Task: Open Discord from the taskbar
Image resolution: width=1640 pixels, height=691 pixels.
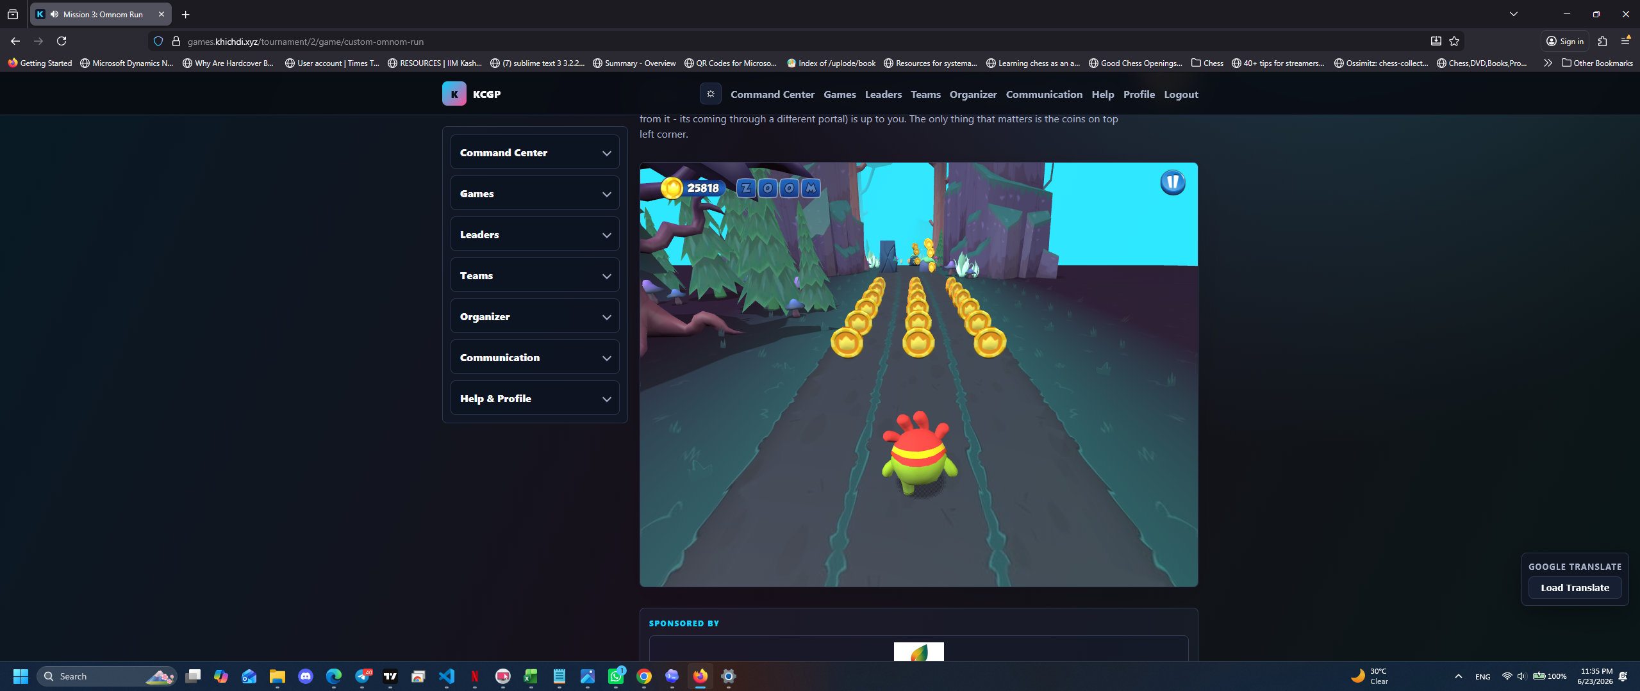Action: (x=306, y=676)
